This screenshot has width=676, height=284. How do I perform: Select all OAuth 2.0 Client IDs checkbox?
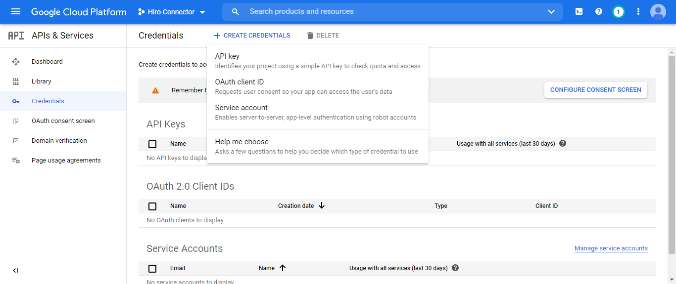152,206
